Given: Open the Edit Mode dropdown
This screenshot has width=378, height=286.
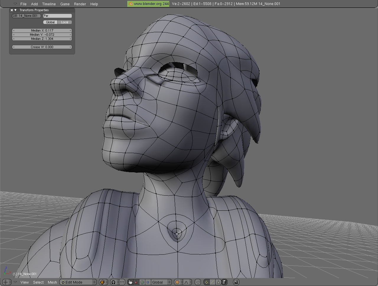Looking at the screenshot, I should (x=78, y=282).
